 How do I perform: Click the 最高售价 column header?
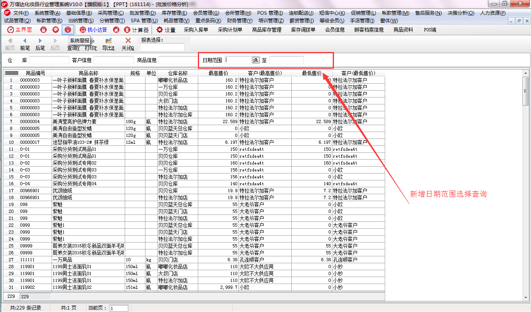tap(219, 73)
